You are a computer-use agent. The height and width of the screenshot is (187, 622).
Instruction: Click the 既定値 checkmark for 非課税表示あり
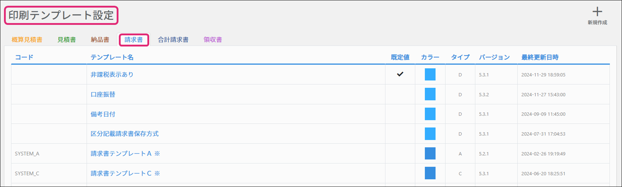(x=400, y=74)
